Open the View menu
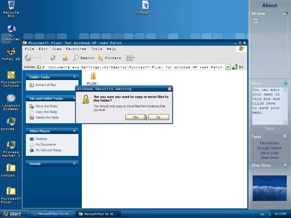The height and width of the screenshot is (218, 291). [x=57, y=49]
